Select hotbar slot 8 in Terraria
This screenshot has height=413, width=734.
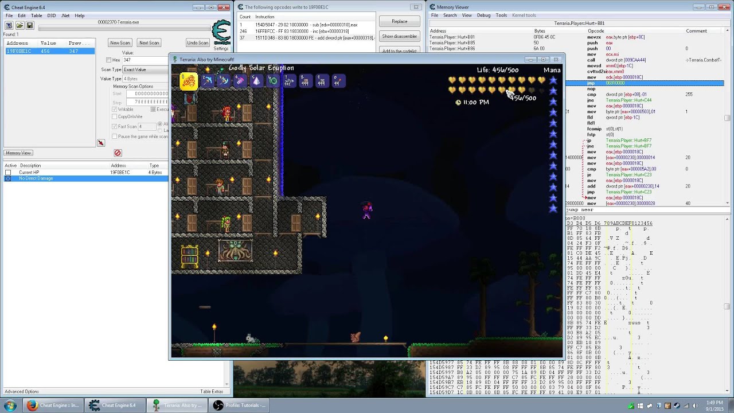(x=306, y=81)
